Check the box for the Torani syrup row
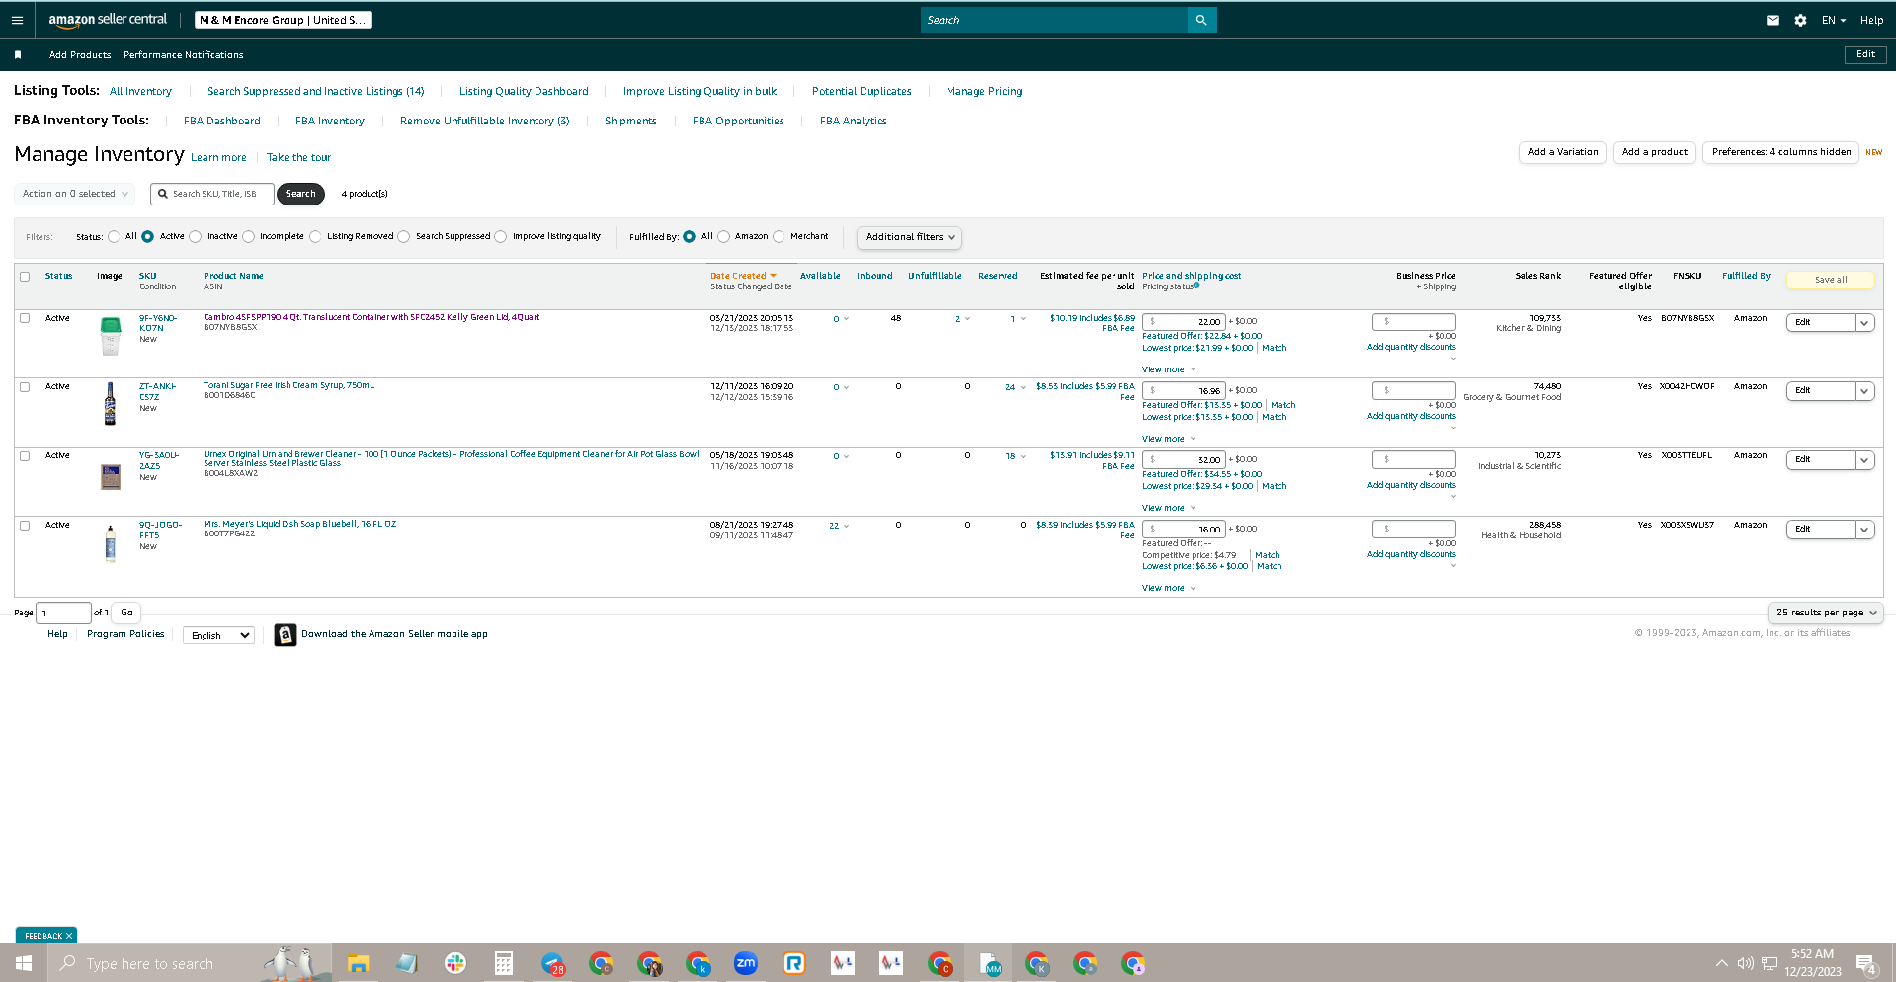Image resolution: width=1896 pixels, height=982 pixels. point(25,387)
